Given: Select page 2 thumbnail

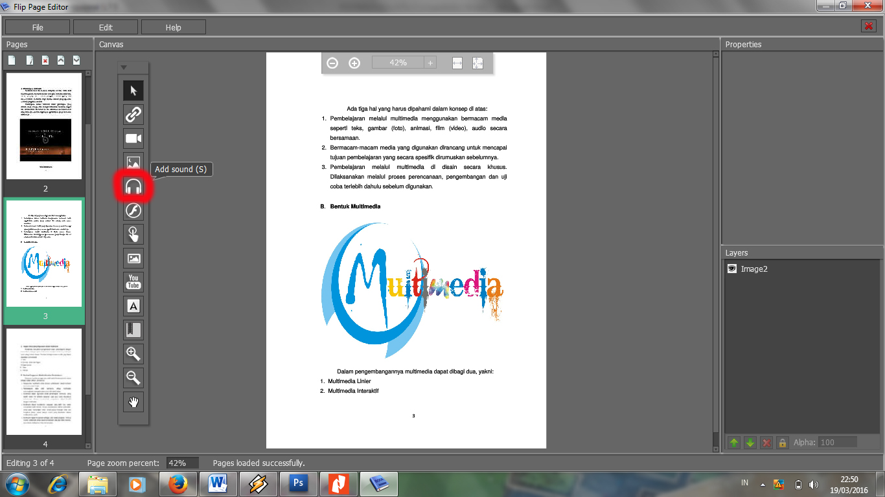Looking at the screenshot, I should pyautogui.click(x=44, y=126).
